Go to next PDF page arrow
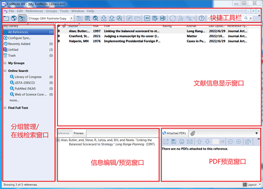The width and height of the screenshot is (263, 189). pos(207,142)
